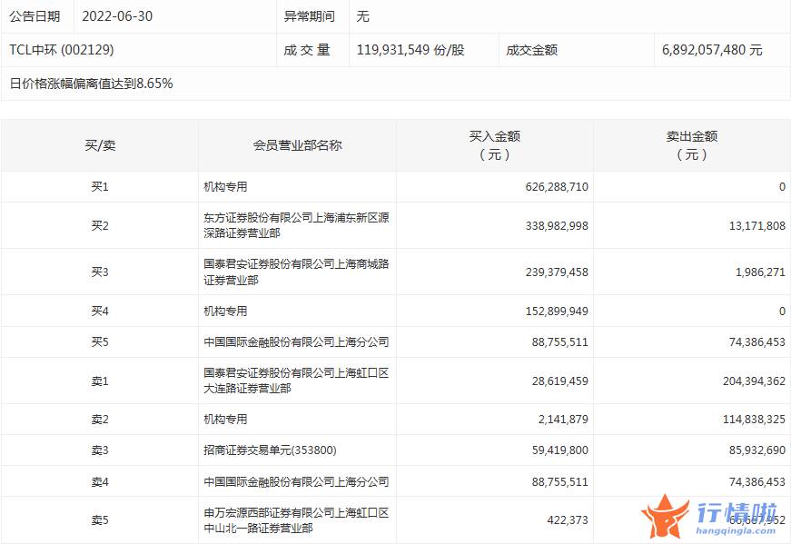Viewport: 791px width, 544px height.
Task: Select the 买2 row label
Action: click(100, 225)
